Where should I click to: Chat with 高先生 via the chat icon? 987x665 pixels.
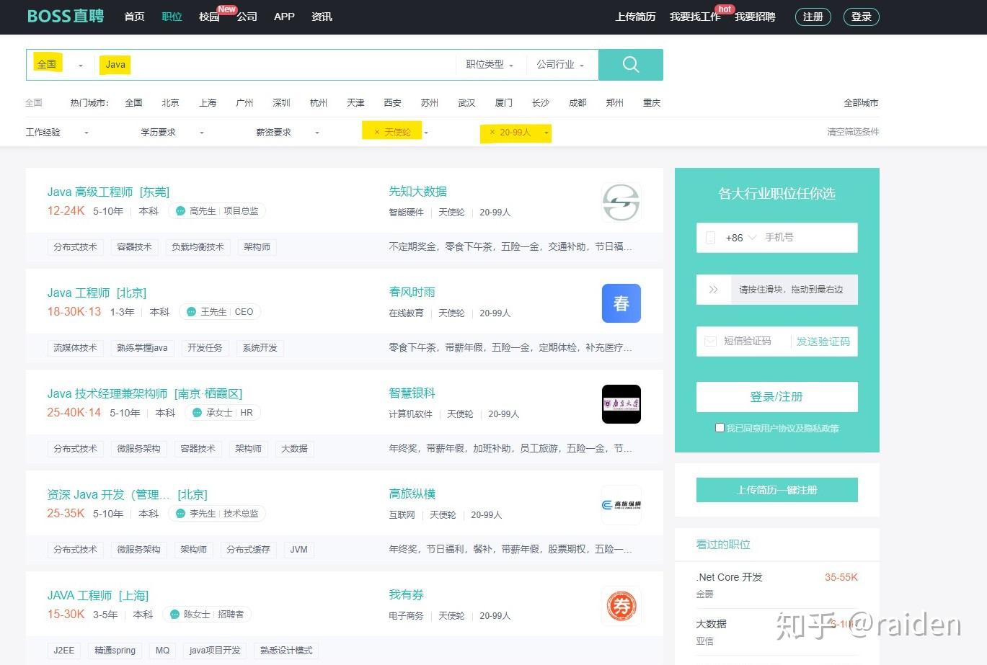180,211
